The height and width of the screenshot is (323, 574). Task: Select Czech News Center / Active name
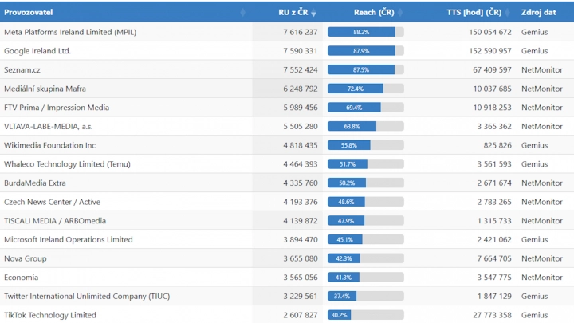coord(52,202)
